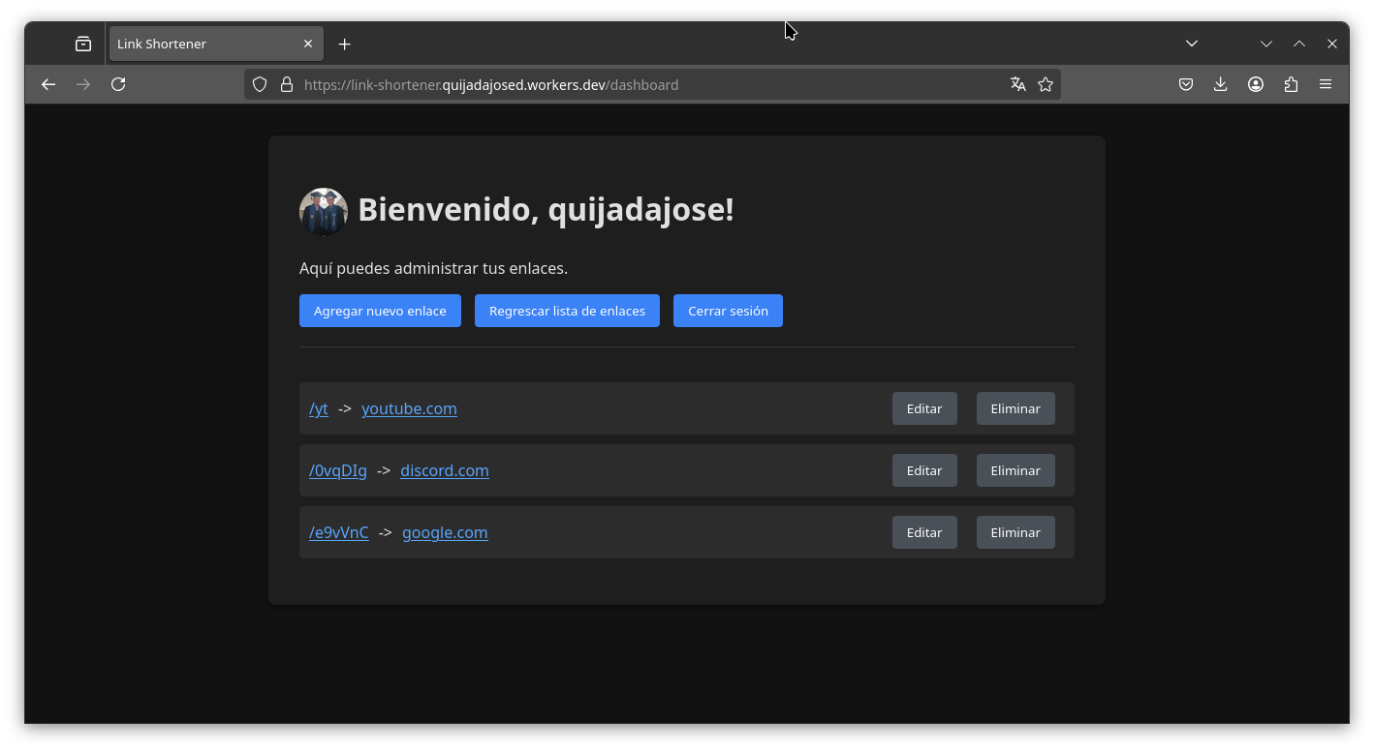Click the padlock icon in the address bar
The image size is (1374, 751).
[x=287, y=84]
